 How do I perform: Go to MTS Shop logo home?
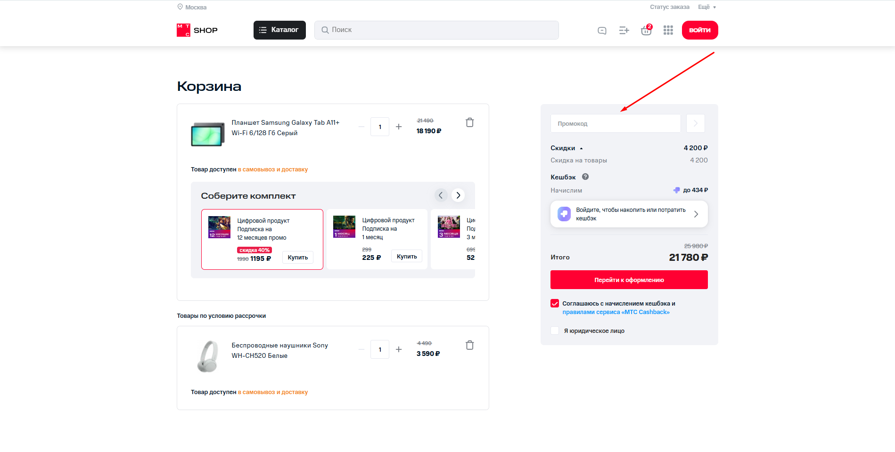click(x=197, y=30)
